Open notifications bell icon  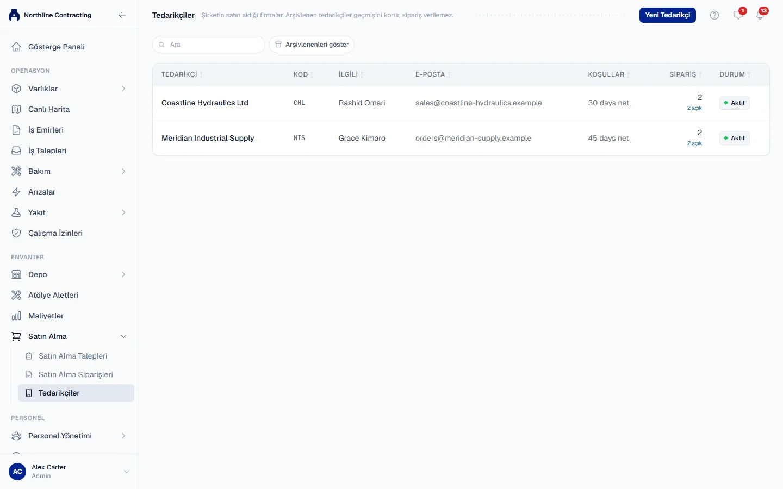pos(760,15)
